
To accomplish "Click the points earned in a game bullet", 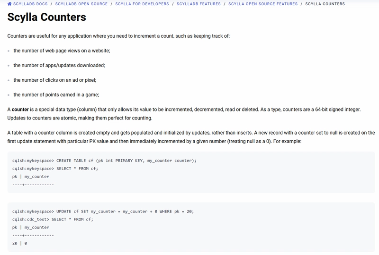I will coord(56,95).
